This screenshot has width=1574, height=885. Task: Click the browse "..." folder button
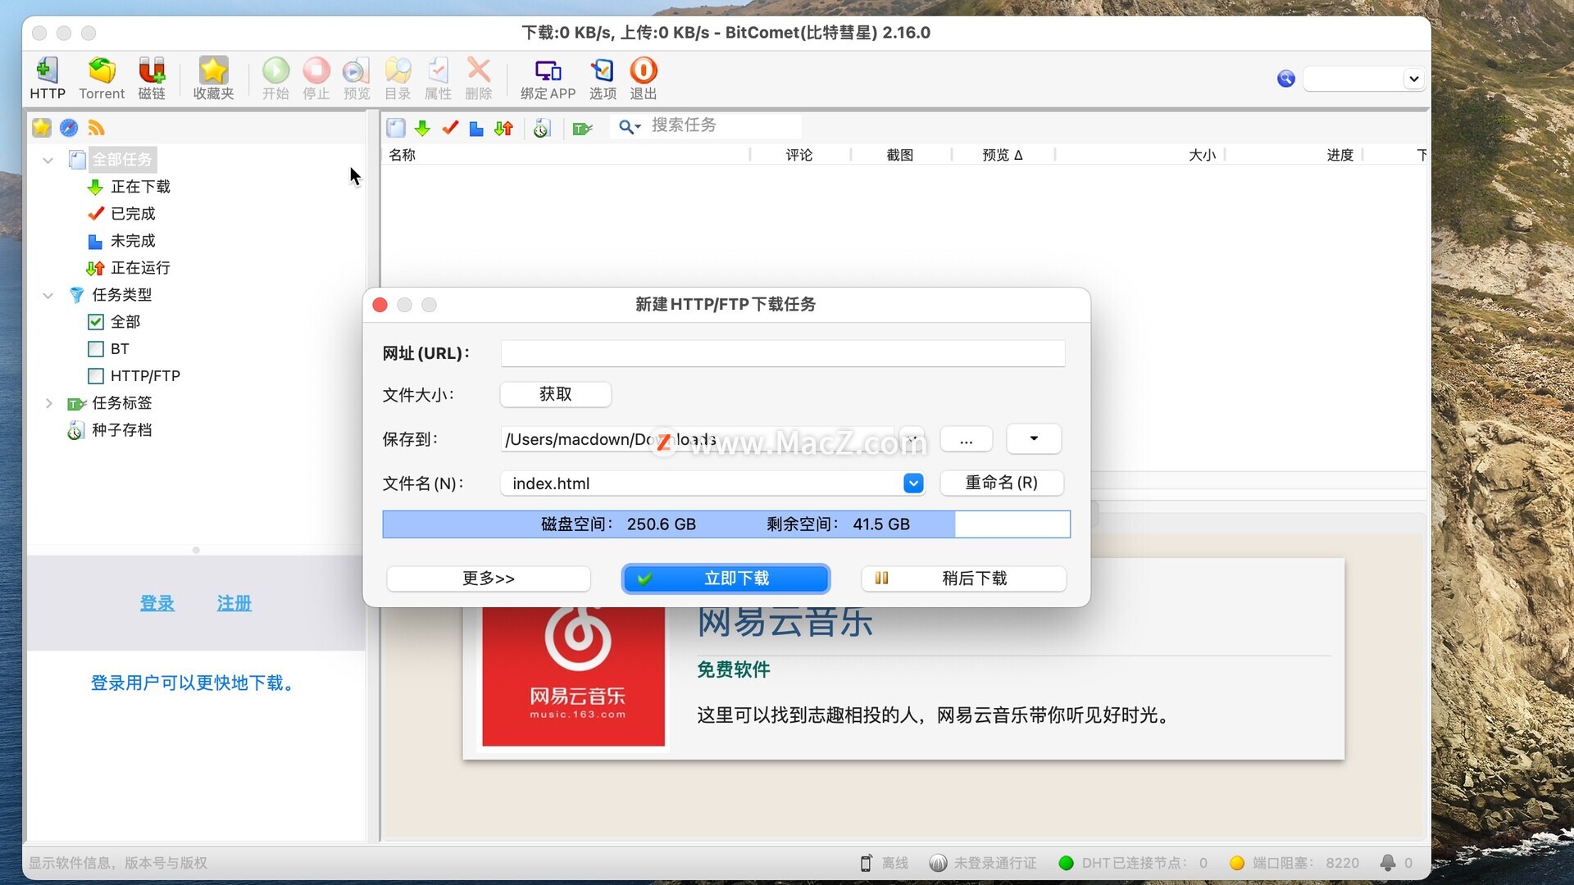(x=967, y=439)
